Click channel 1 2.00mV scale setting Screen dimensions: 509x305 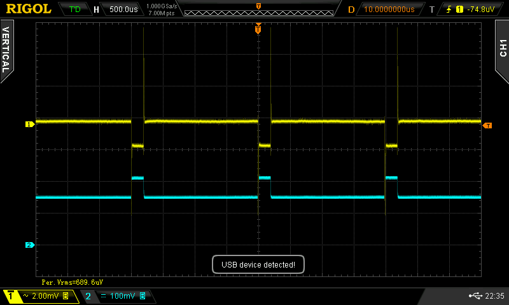[45, 295]
